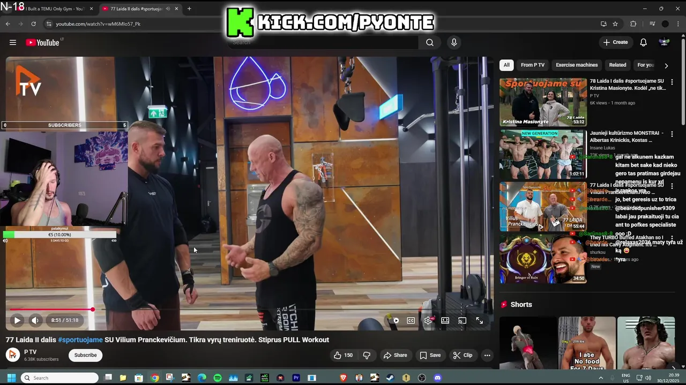686x385 pixels.
Task: Open Chrome extensions puzzle icon
Action: coord(633,24)
